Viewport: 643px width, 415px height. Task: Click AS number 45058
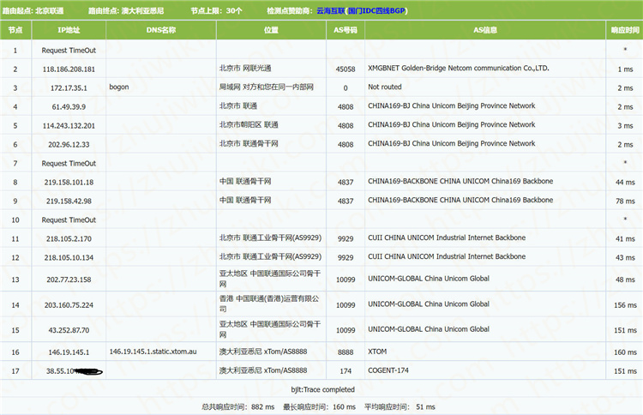click(346, 69)
